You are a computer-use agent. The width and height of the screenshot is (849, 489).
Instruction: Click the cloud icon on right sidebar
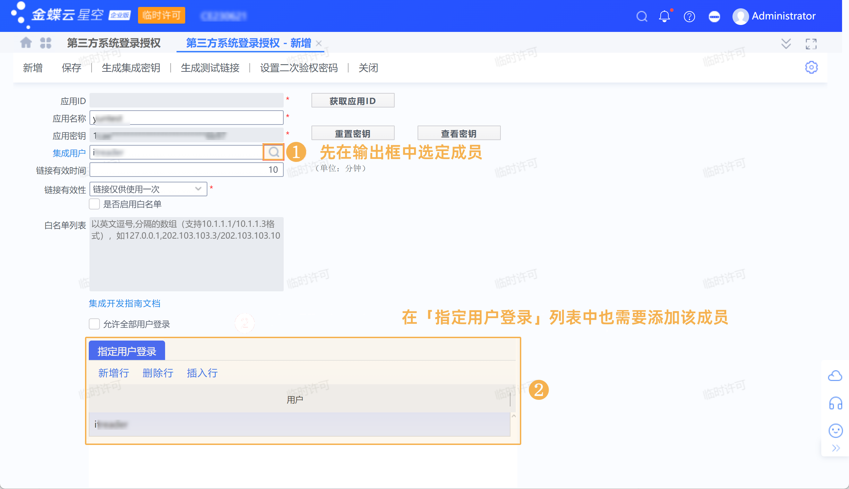click(x=835, y=376)
